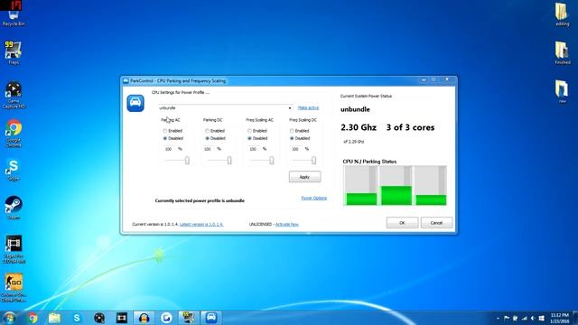
Task: Click the Freq Scaling DC percentage slider
Action: tap(304, 161)
